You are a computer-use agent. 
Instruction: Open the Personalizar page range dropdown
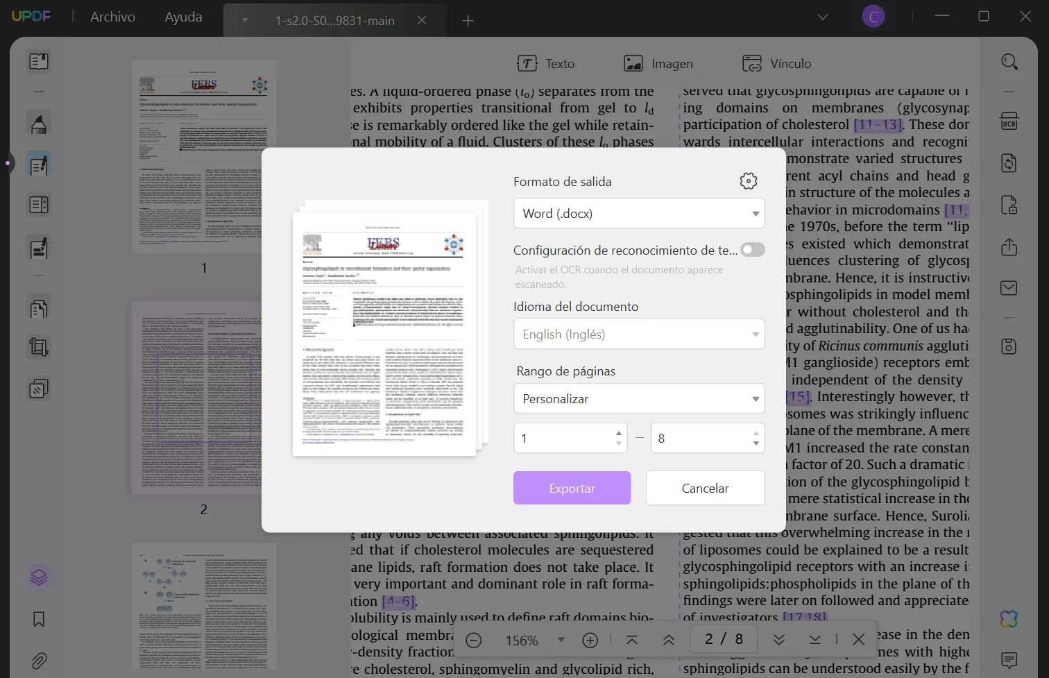[639, 398]
